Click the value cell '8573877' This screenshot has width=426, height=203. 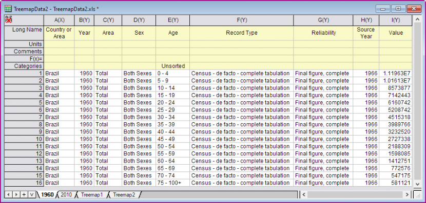pos(396,88)
